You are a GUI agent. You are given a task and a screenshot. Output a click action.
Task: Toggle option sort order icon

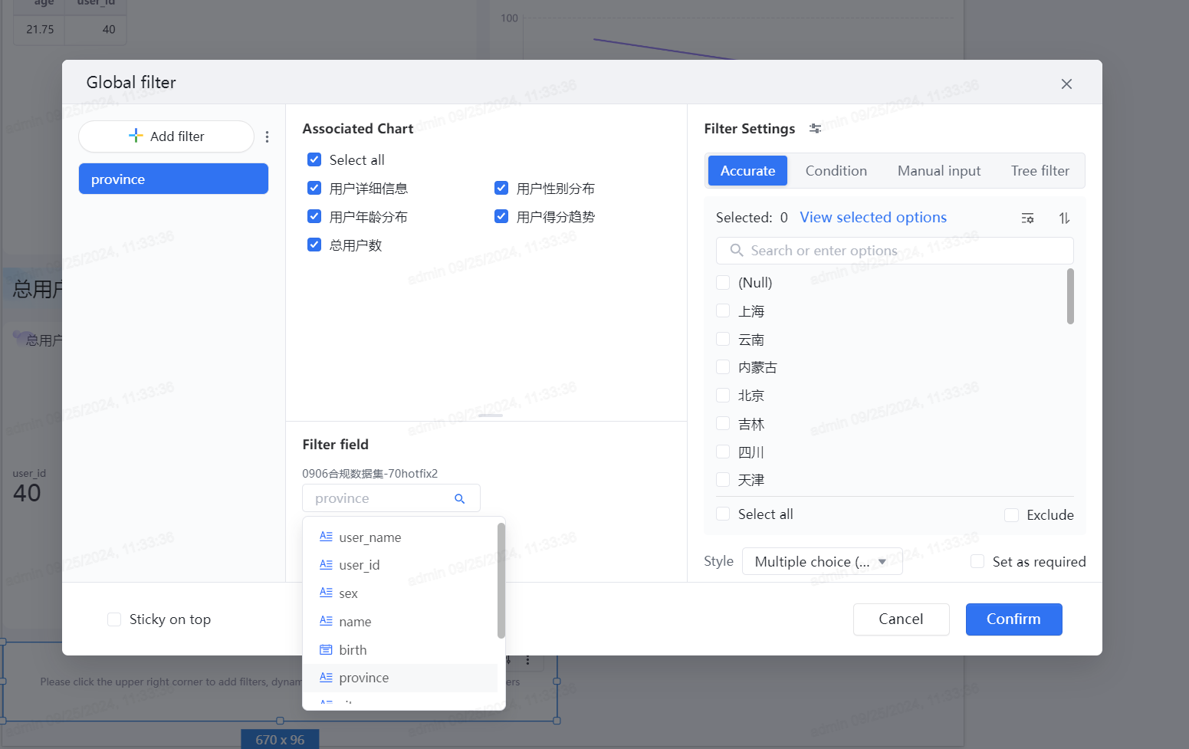coord(1064,218)
